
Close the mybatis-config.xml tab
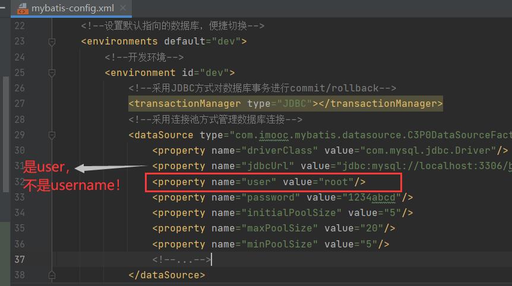pos(123,8)
